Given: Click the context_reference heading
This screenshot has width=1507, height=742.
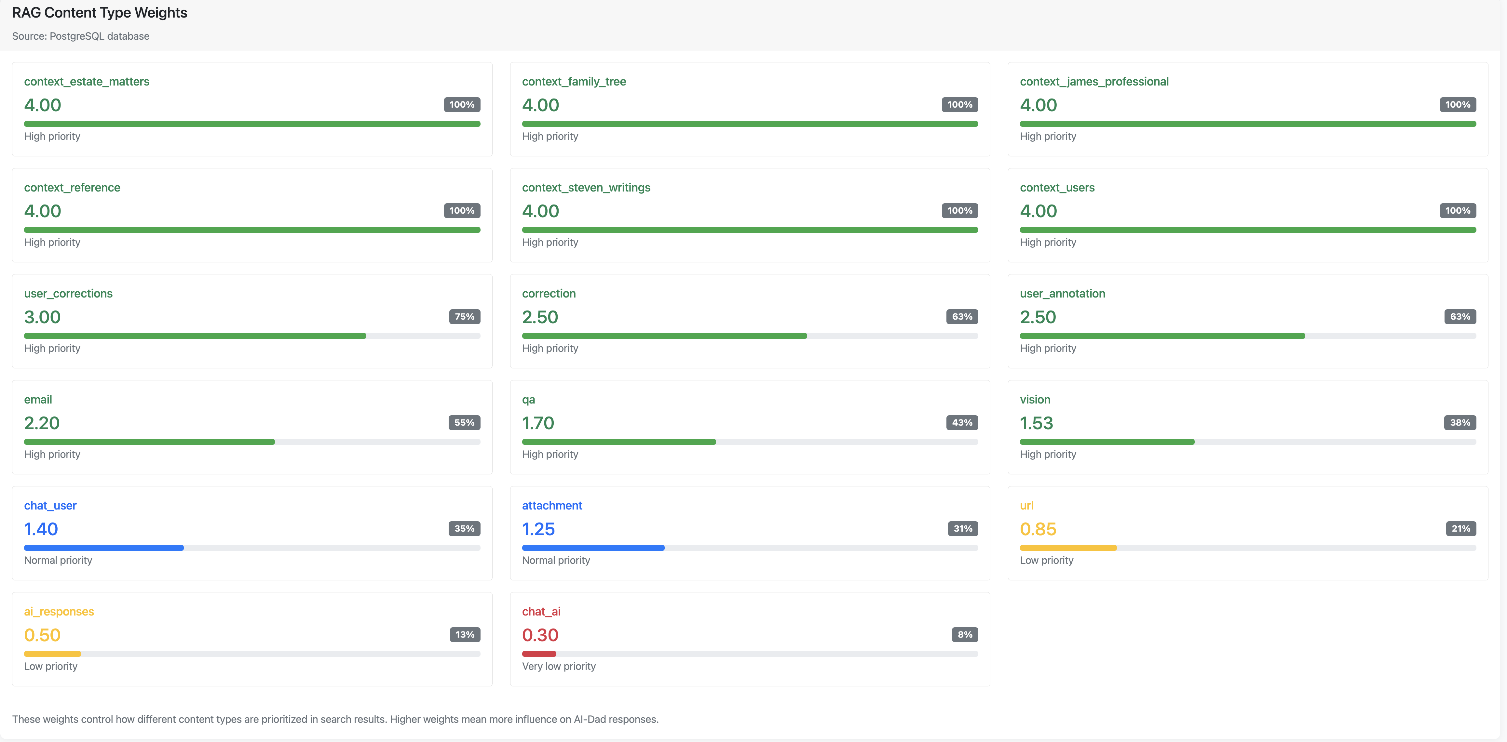Looking at the screenshot, I should pyautogui.click(x=72, y=187).
